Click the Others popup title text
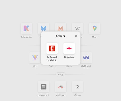This screenshot has height=101, width=121. (x=60, y=36)
